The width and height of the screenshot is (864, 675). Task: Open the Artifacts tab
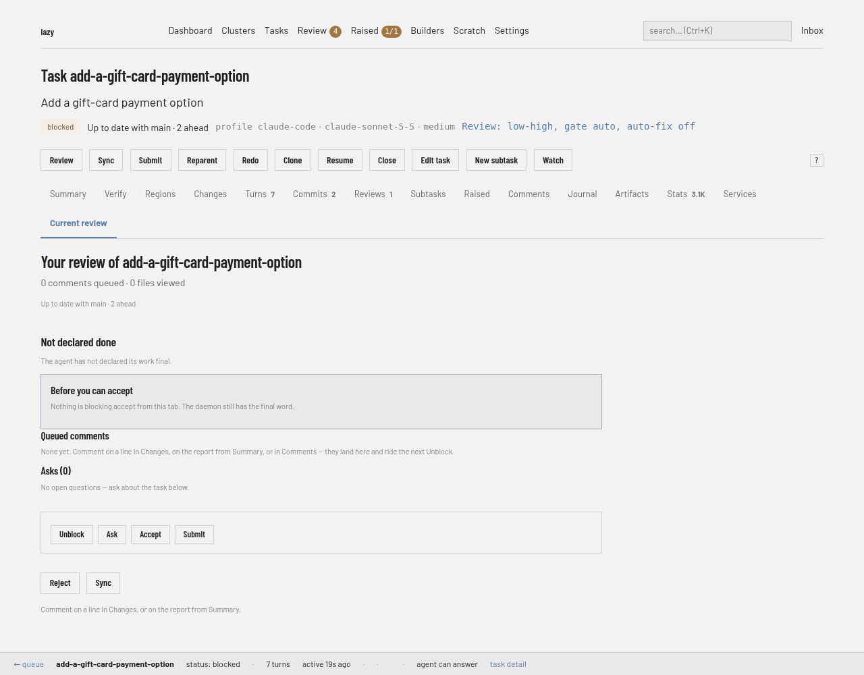632,194
